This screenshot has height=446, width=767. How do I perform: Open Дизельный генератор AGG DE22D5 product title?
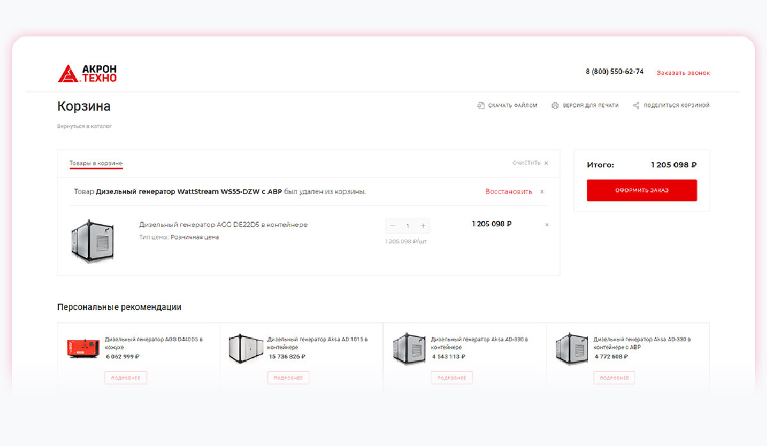(224, 225)
